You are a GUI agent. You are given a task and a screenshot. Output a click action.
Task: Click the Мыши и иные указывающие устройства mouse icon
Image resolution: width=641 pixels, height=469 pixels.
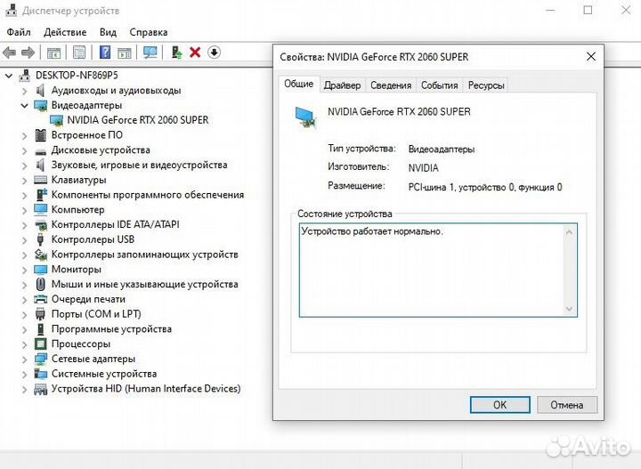40,285
